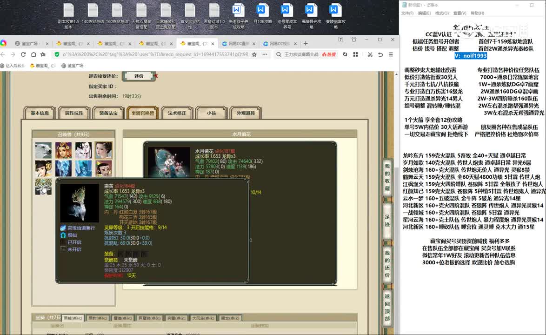Open the 我的收藏 side button

[x=387, y=177]
